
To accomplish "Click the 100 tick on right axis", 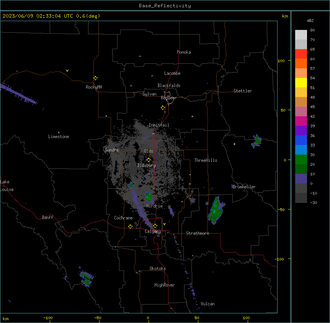I will pos(281,61).
